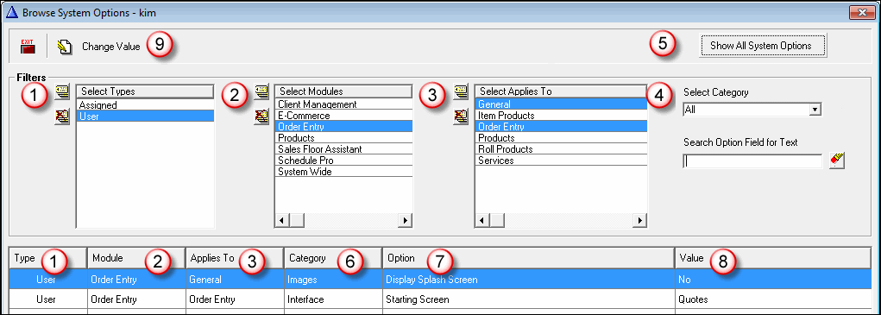Viewport: 881px width, 315px height.
Task: Sort by Category column header
Action: (x=333, y=258)
